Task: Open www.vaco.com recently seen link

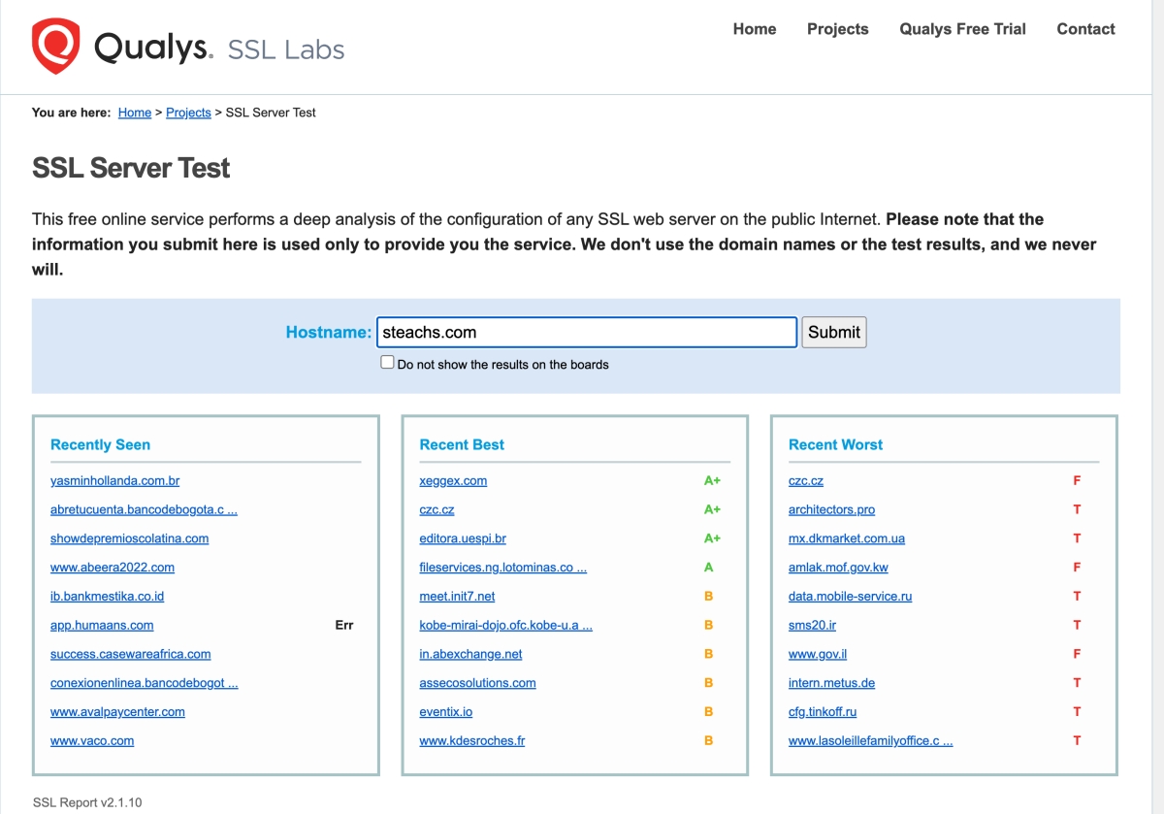Action: [92, 740]
